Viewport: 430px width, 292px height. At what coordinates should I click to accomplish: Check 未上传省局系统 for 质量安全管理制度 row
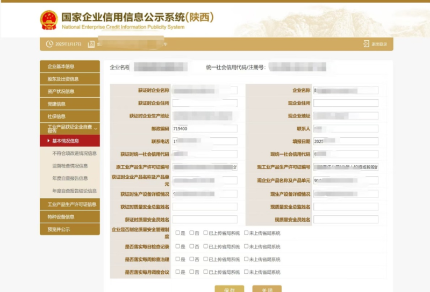(246, 233)
